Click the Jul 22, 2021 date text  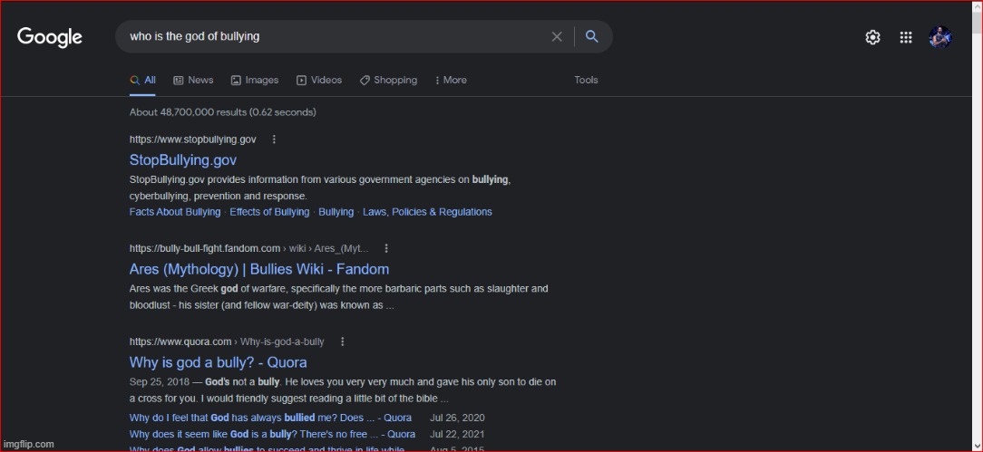(x=458, y=434)
